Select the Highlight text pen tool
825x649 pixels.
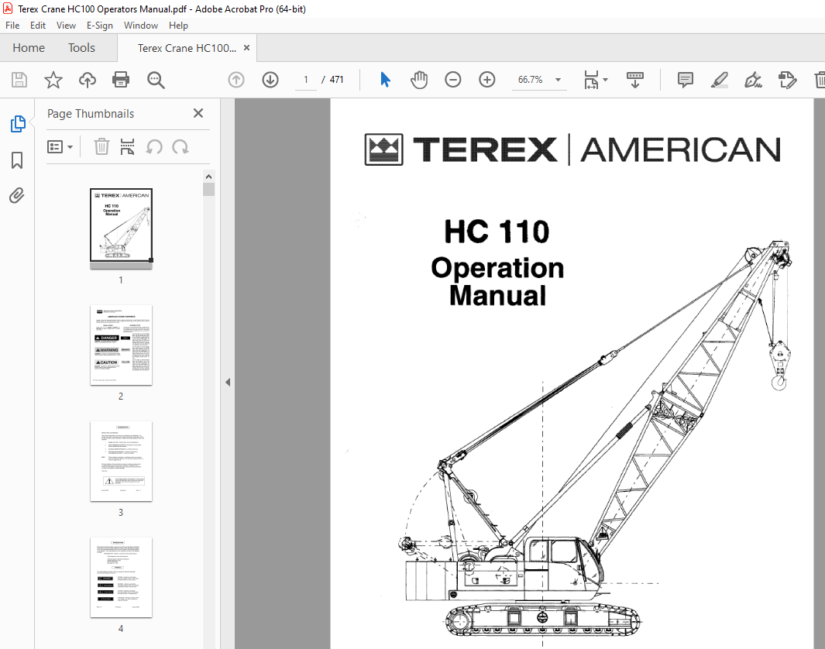[x=719, y=80]
